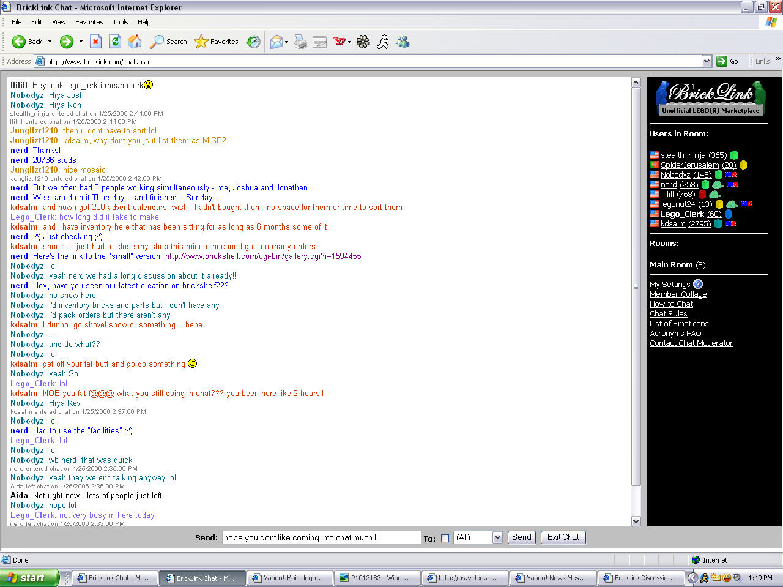
Task: Click the help question mark beside My Settings
Action: click(x=697, y=284)
